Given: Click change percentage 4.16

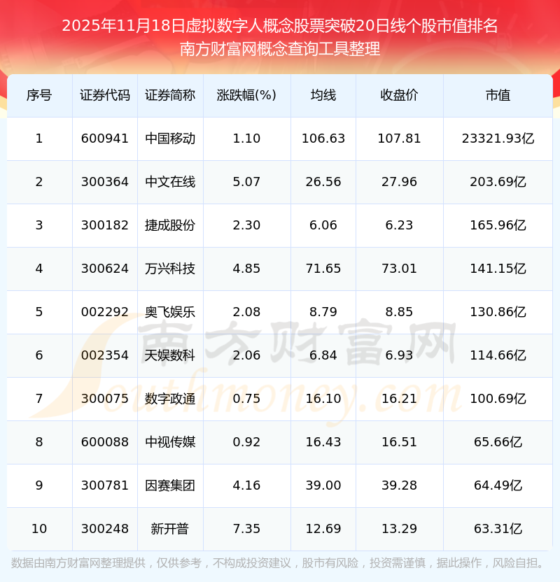Looking at the screenshot, I should tap(246, 485).
